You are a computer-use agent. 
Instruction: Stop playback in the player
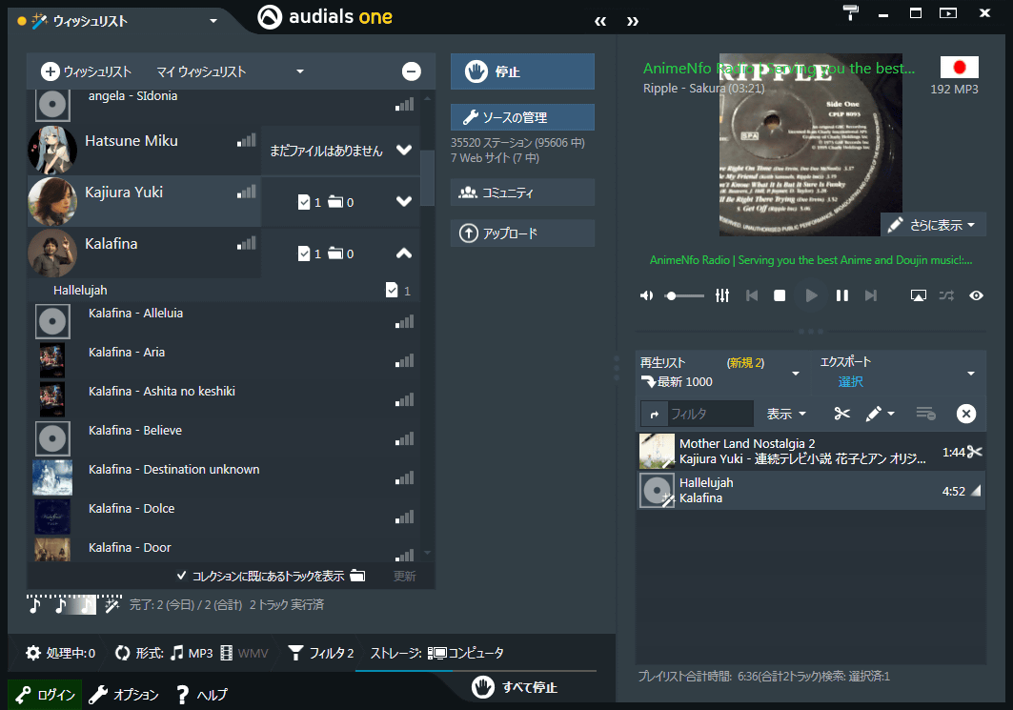coord(780,295)
